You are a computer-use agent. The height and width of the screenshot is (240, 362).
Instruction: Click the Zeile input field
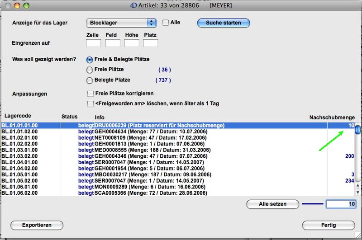pyautogui.click(x=93, y=43)
